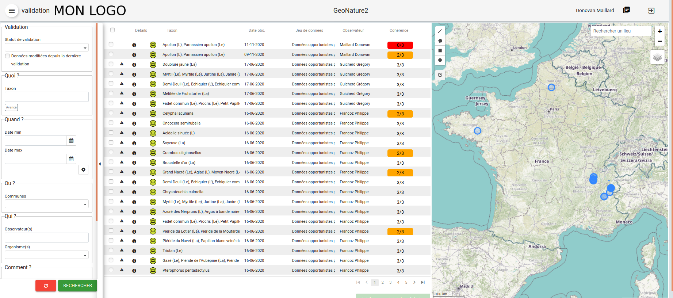Image resolution: width=673 pixels, height=298 pixels.
Task: Open info details for Doublure jaune row
Action: 134,65
